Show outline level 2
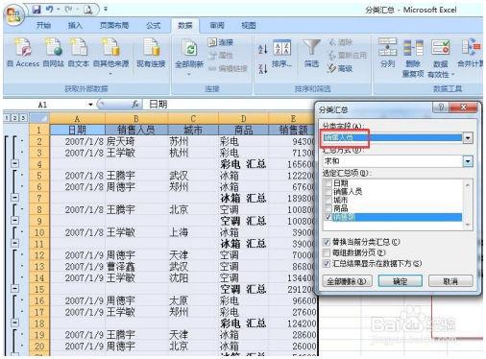 pyautogui.click(x=14, y=118)
